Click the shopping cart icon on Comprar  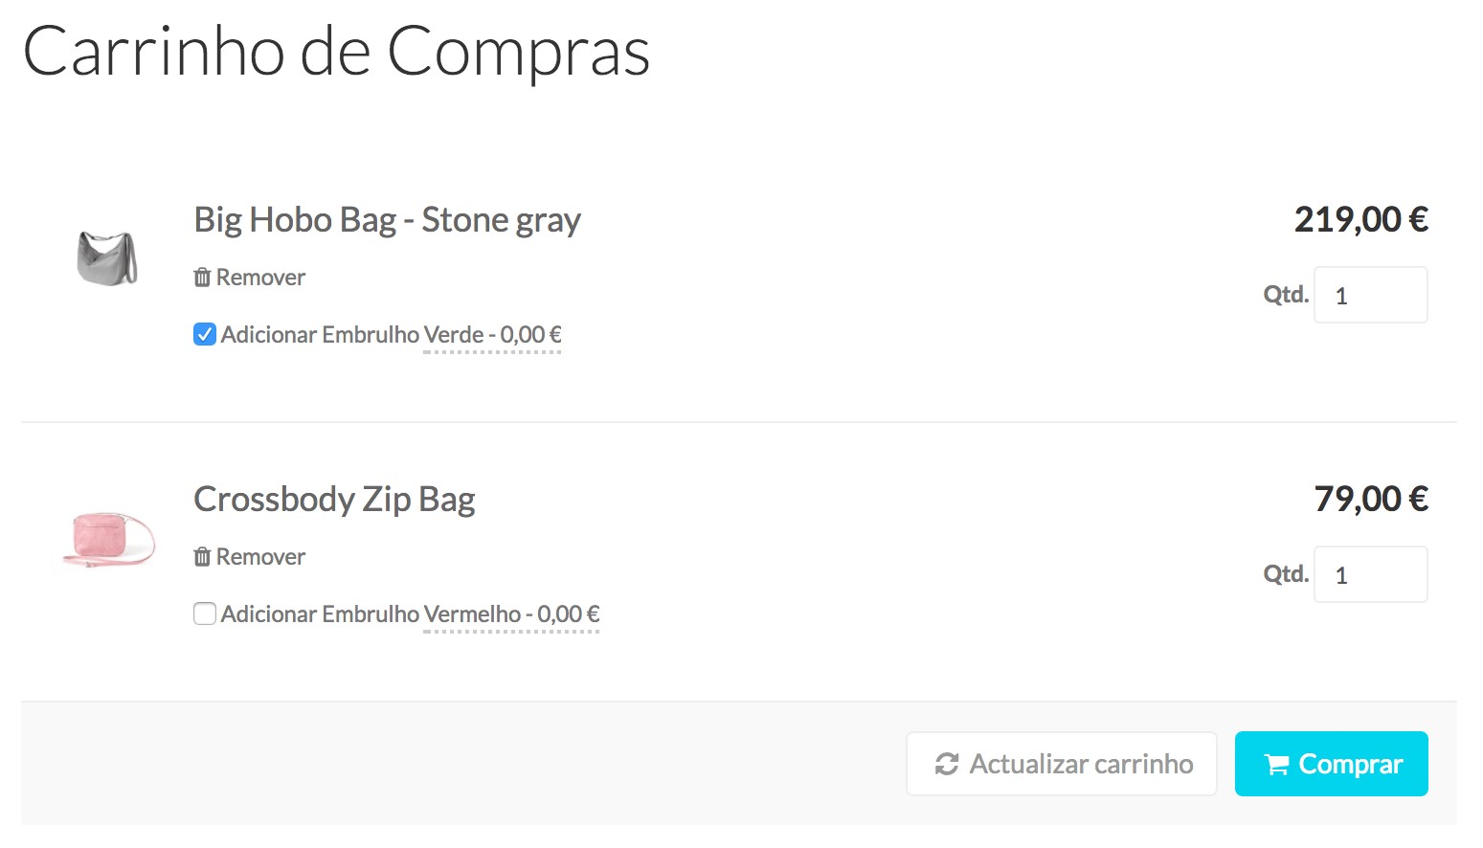click(x=1276, y=765)
